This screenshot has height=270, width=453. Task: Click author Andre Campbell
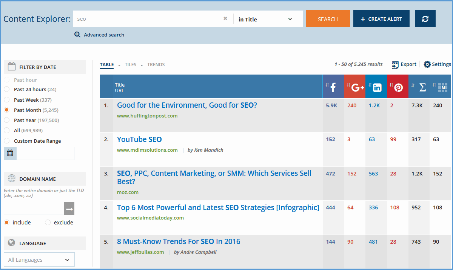point(195,252)
